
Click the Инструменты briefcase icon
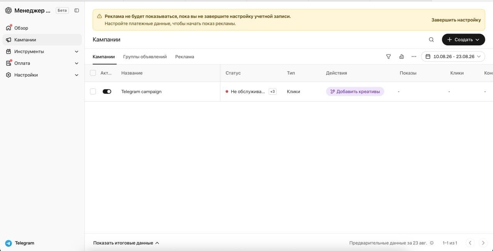pos(8,52)
